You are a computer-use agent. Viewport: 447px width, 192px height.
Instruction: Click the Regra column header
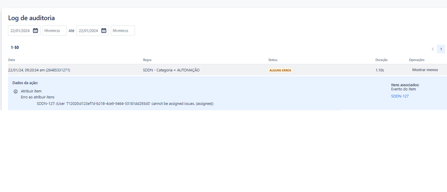(x=147, y=60)
